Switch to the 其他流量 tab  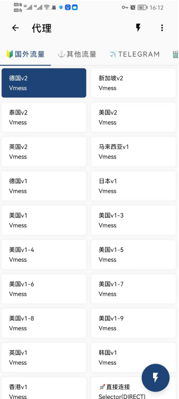(77, 54)
